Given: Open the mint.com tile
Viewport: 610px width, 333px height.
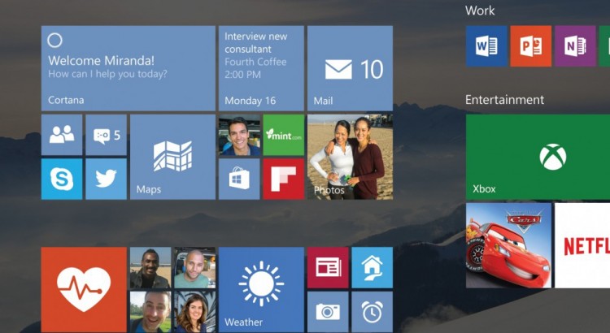Looking at the screenshot, I should point(283,135).
